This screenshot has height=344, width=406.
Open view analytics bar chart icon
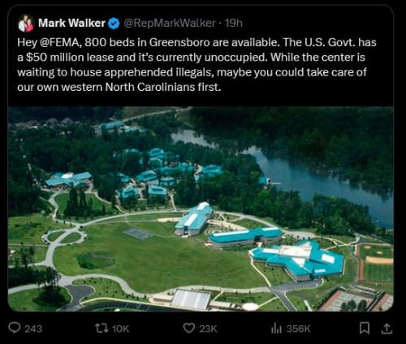(276, 329)
